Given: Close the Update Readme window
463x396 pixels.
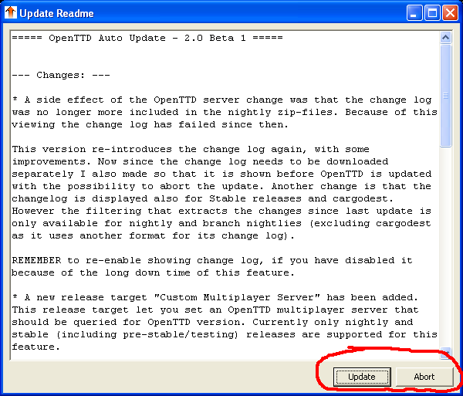Looking at the screenshot, I should pos(451,13).
